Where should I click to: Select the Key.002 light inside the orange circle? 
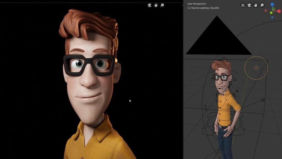coord(256,68)
